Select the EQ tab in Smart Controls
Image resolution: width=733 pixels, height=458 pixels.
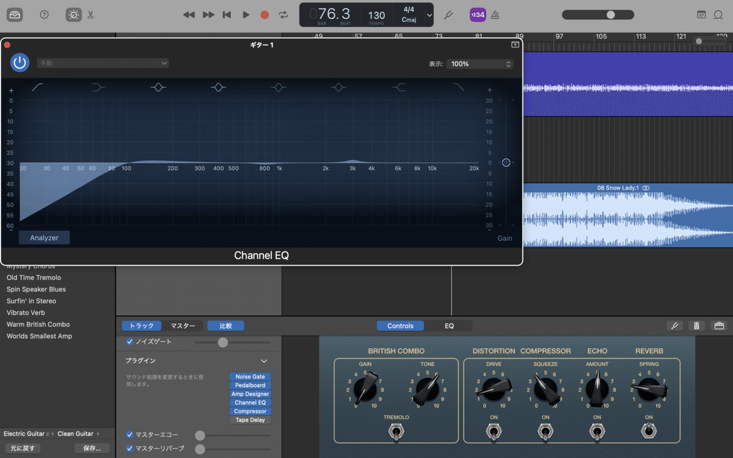pyautogui.click(x=449, y=326)
